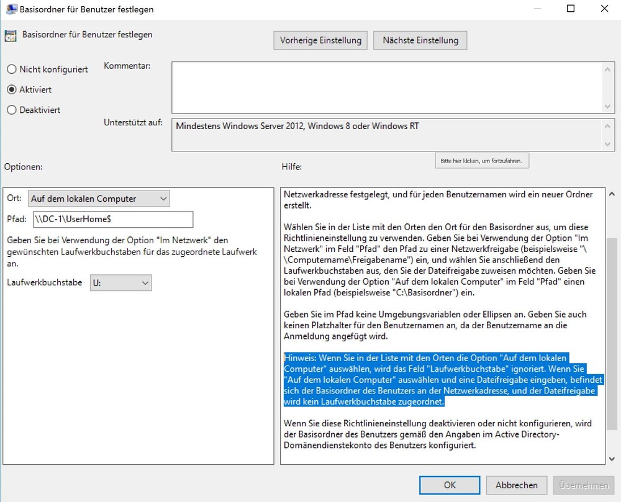
Task: Click inside the 'Kommentar' text box
Action: point(385,87)
